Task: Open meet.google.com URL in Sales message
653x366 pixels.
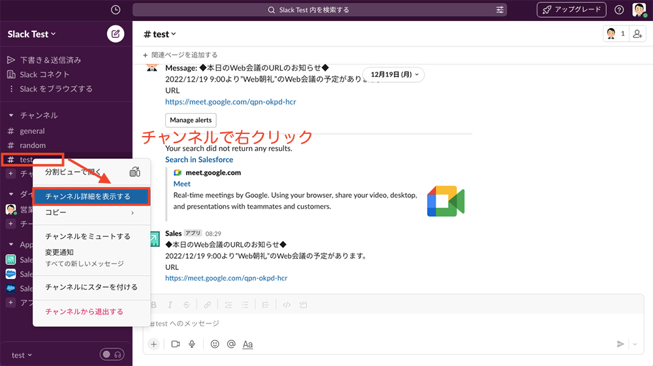Action: pyautogui.click(x=226, y=278)
